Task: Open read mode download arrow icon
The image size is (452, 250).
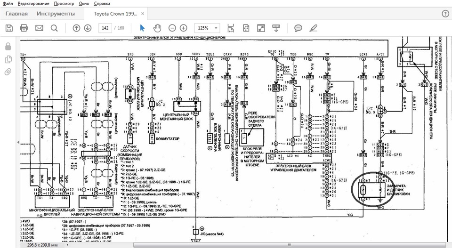Action: pos(276,28)
